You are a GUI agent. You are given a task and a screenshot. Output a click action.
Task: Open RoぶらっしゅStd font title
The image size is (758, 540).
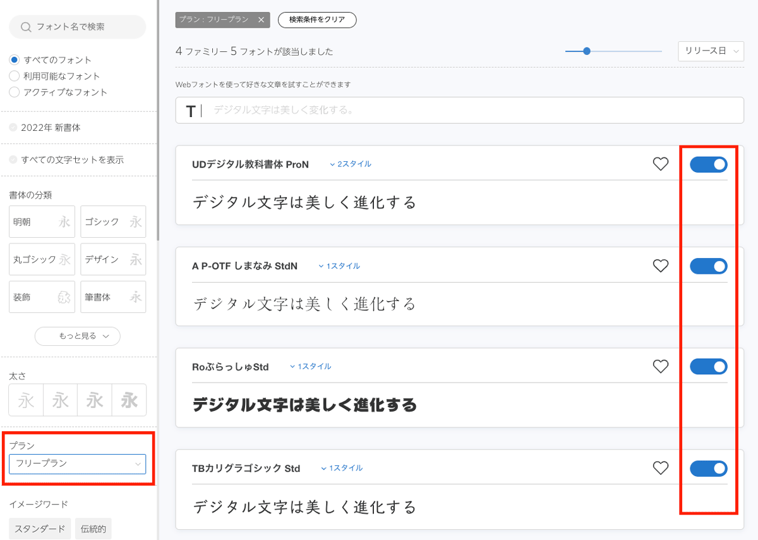click(x=230, y=367)
